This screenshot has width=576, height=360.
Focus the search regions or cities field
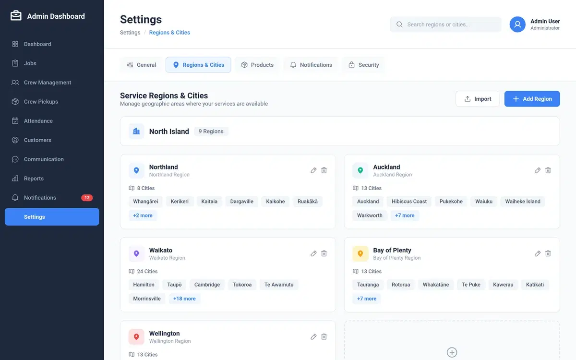(x=445, y=24)
